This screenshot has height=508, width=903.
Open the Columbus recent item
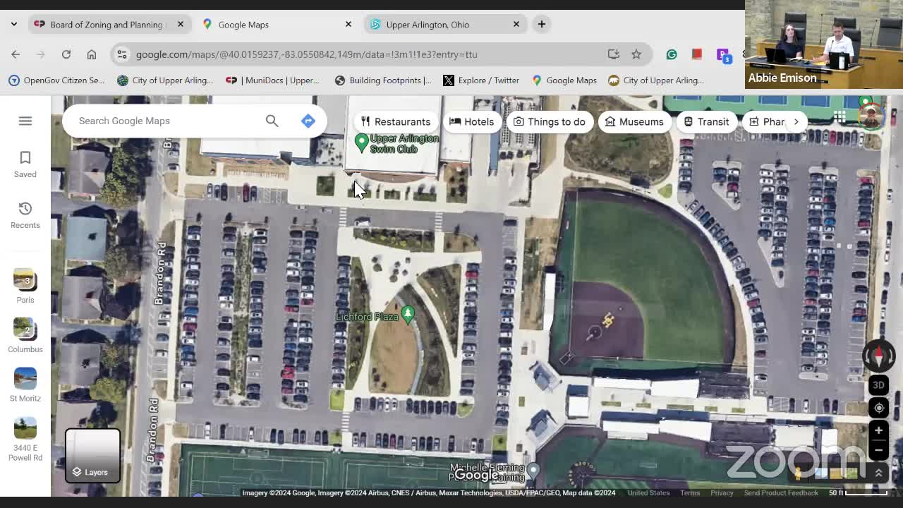(25, 335)
